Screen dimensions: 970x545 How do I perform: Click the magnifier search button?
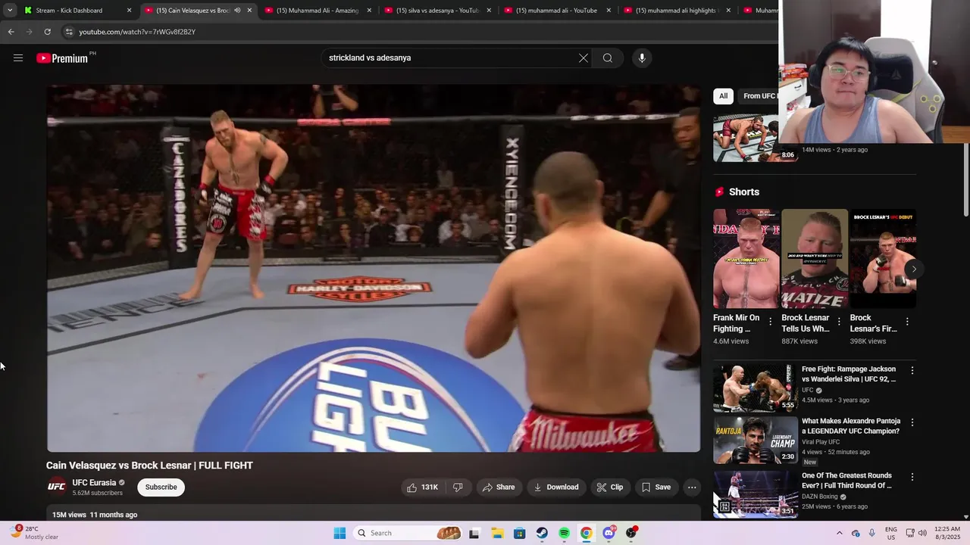(x=608, y=58)
